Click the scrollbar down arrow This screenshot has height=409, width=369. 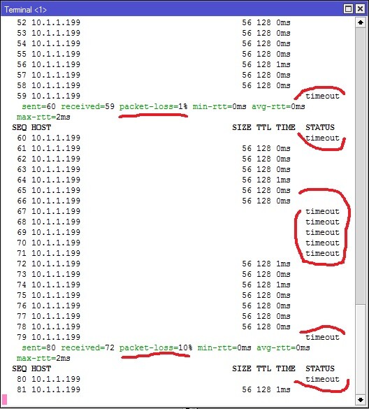(361, 400)
